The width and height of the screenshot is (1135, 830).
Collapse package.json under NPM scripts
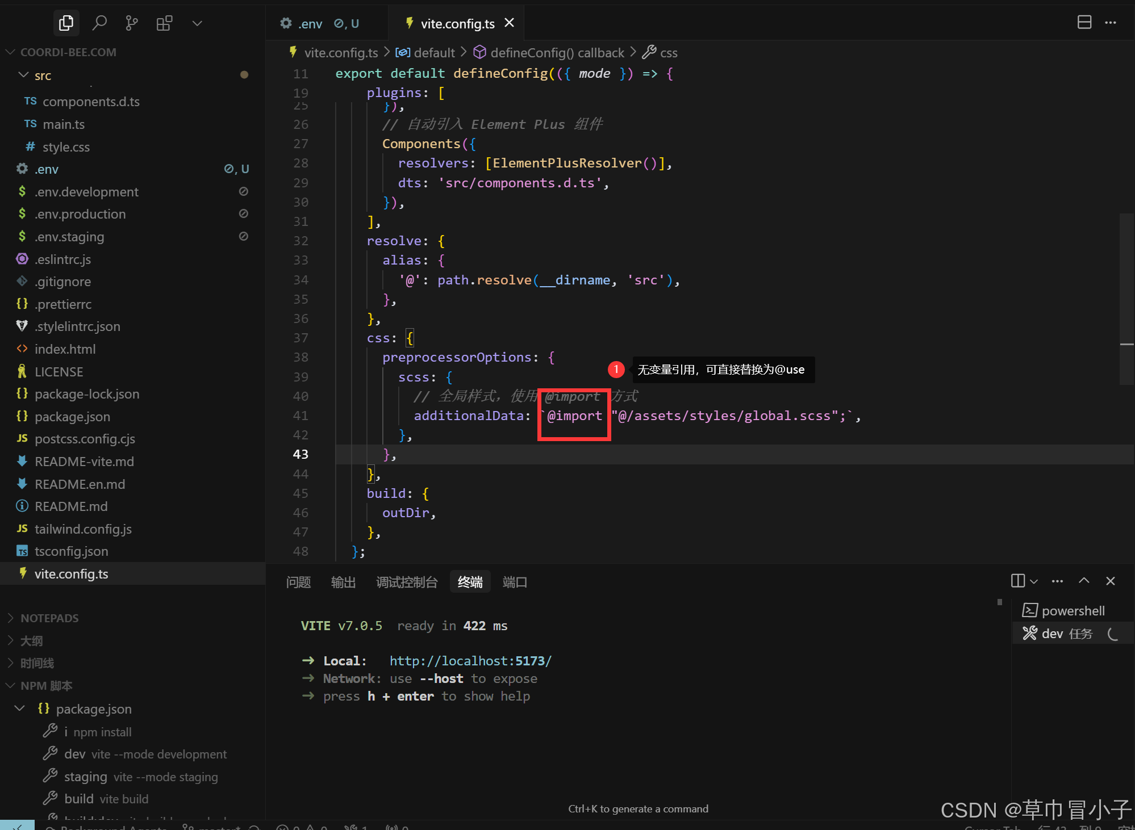tap(133, 709)
